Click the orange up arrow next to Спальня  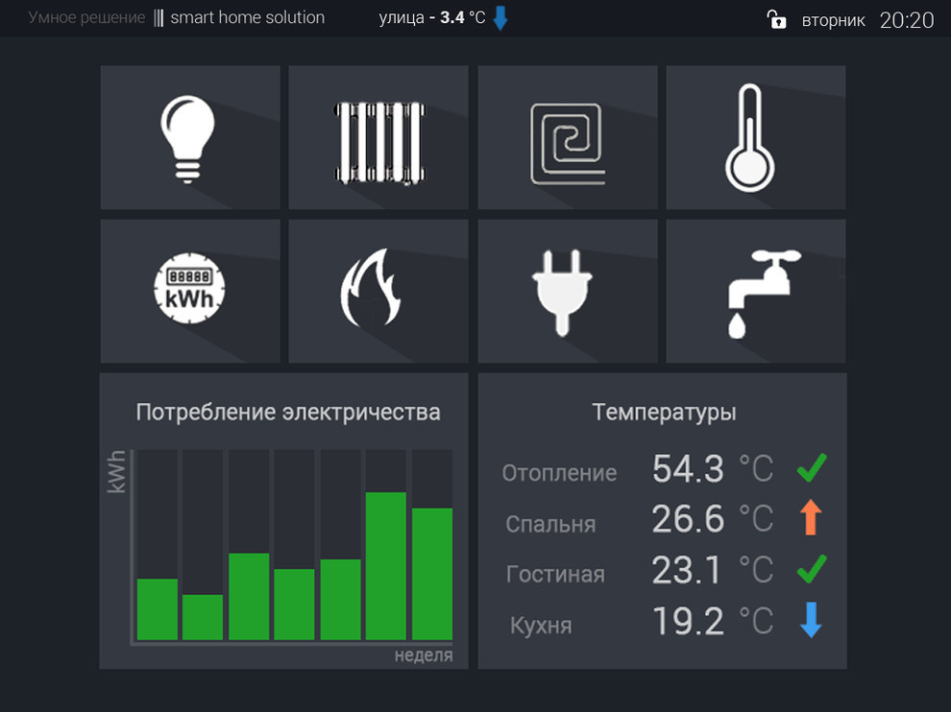point(811,517)
